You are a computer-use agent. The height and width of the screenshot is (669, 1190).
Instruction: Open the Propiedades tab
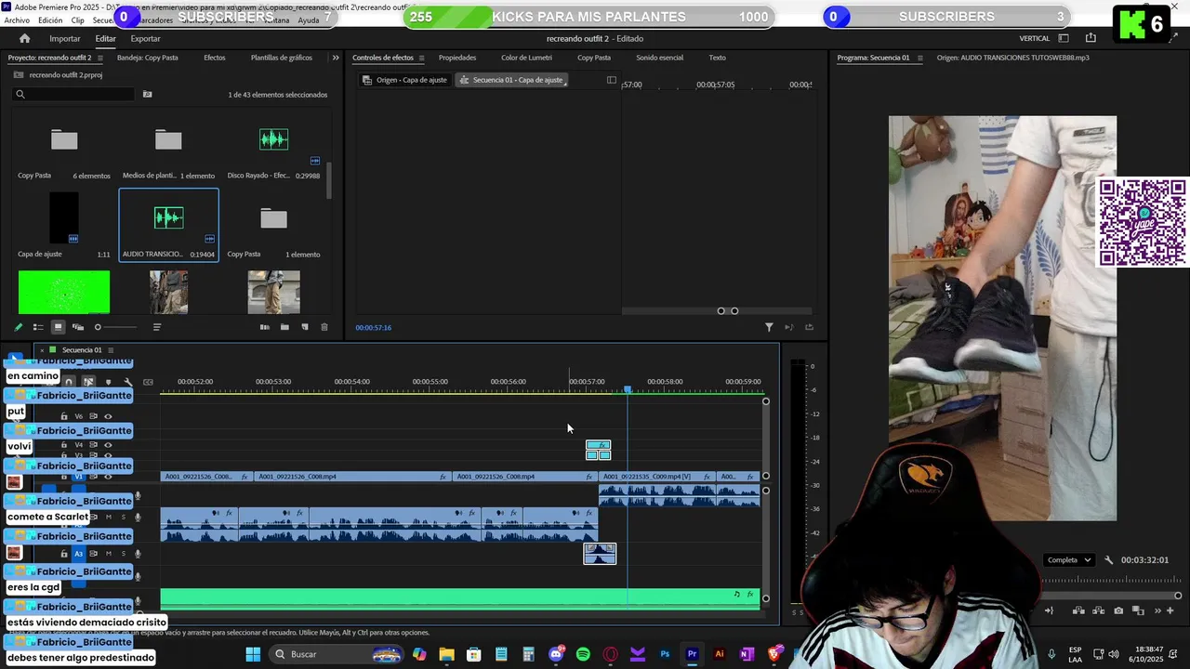457,58
